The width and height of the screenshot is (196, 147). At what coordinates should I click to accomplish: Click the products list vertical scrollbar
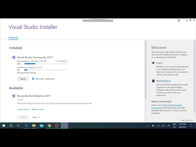(x=145, y=70)
